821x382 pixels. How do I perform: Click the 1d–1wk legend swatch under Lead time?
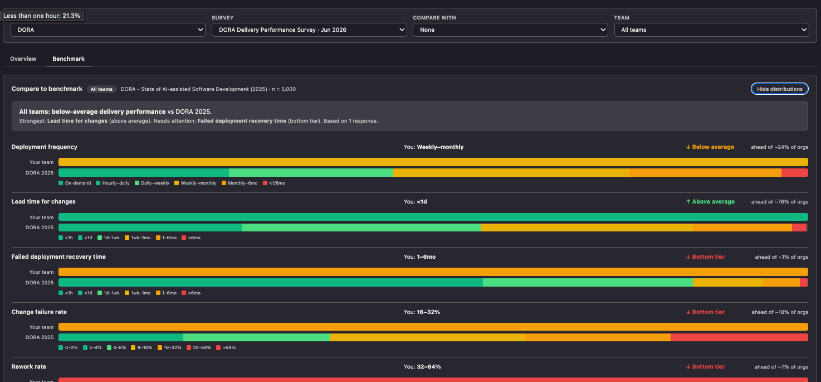[x=100, y=238]
